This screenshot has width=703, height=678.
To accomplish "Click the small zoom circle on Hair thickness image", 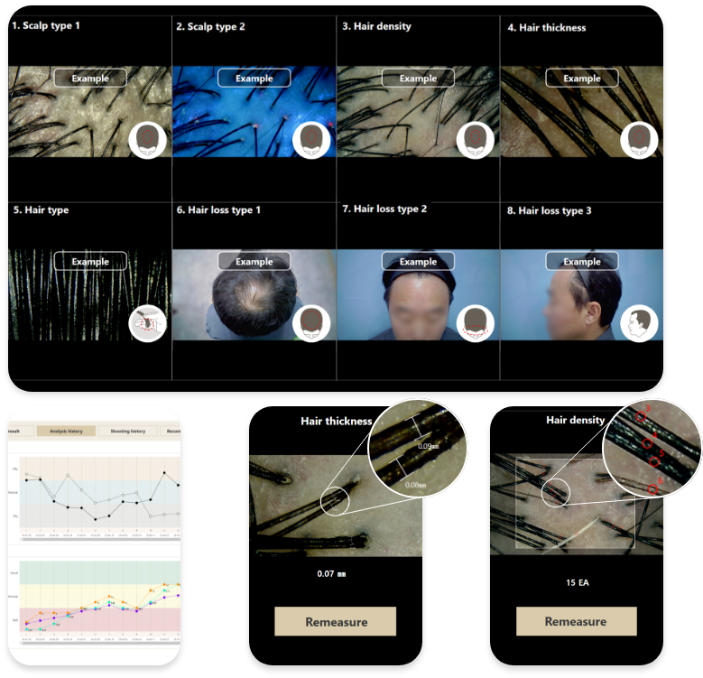I will click(x=335, y=501).
